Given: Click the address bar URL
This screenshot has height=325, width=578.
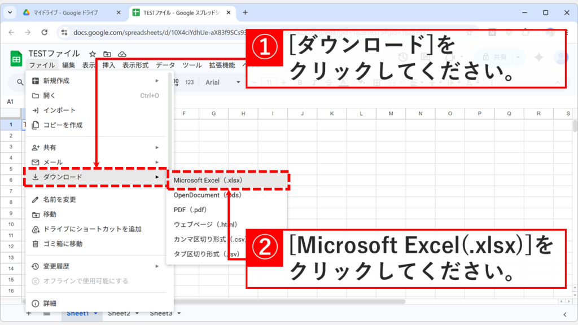Looking at the screenshot, I should pos(159,32).
